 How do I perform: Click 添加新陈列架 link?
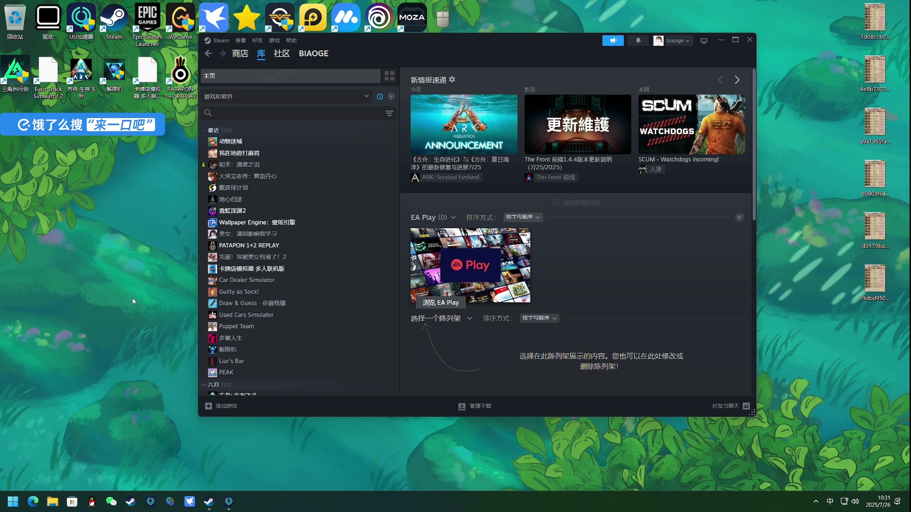tap(576, 203)
